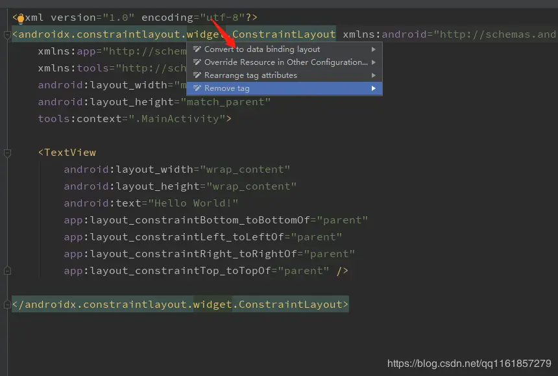The width and height of the screenshot is (558, 376).
Task: Click the 'xmlns:app' attribute
Action: (x=67, y=51)
